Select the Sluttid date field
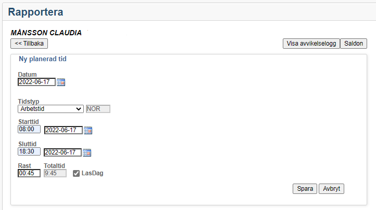This screenshot has height=210, width=376. [62, 152]
